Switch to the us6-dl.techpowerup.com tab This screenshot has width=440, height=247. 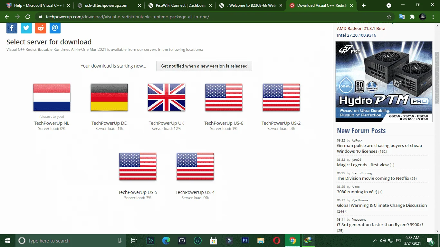[109, 5]
